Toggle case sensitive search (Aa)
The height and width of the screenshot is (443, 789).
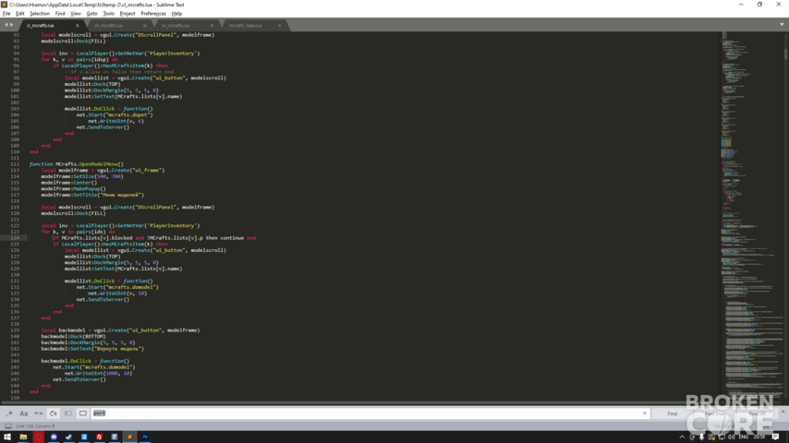(24, 413)
